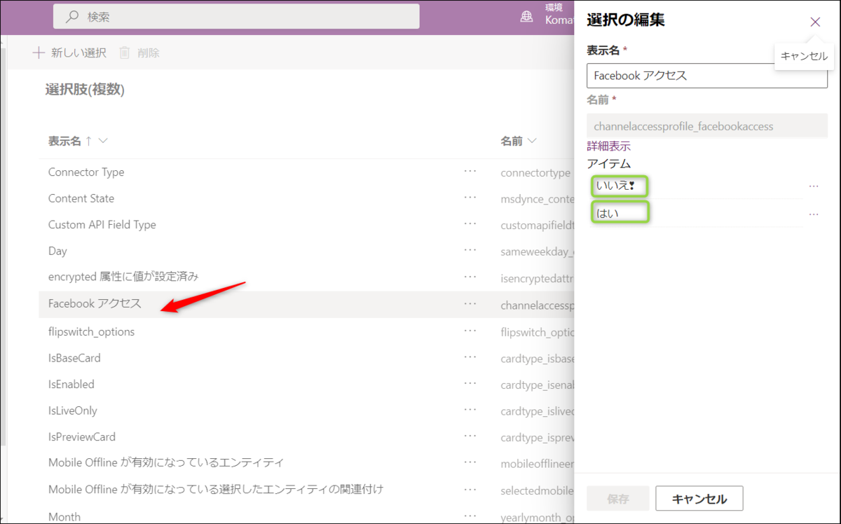Select the flipswitch_options choice row
This screenshot has height=524, width=841.
tap(92, 331)
